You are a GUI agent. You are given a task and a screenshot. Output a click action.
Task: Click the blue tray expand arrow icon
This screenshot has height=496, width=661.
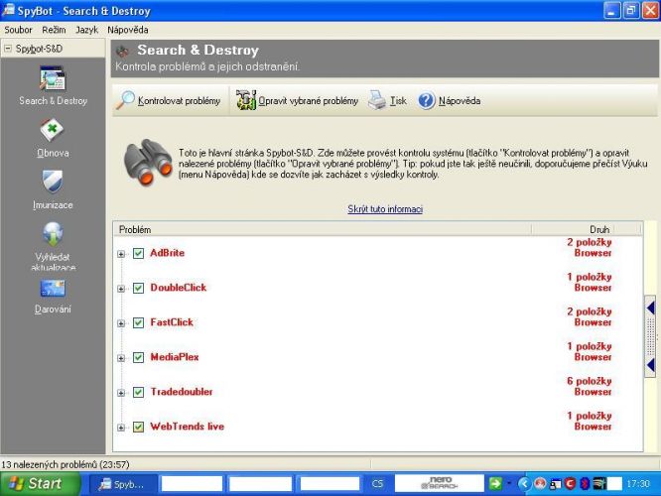(x=524, y=483)
